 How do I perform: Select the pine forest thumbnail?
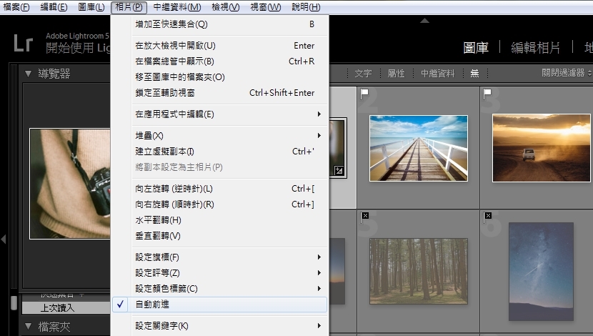pos(419,271)
